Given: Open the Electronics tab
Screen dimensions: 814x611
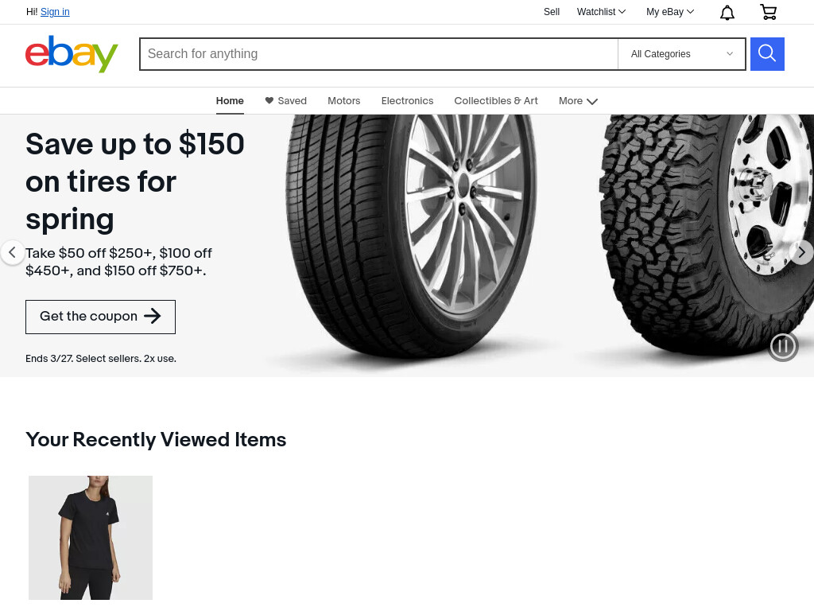Looking at the screenshot, I should click(x=407, y=101).
